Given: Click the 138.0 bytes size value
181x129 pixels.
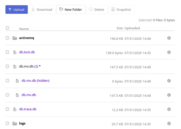Looking at the screenshot, I should (x=114, y=53).
